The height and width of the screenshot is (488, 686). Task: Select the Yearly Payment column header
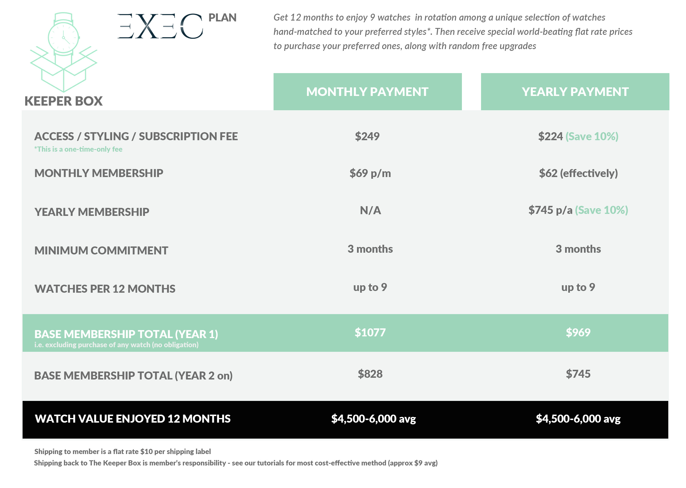[x=575, y=91]
